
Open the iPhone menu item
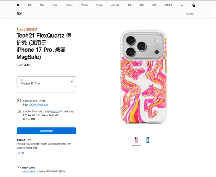tap(69, 5)
